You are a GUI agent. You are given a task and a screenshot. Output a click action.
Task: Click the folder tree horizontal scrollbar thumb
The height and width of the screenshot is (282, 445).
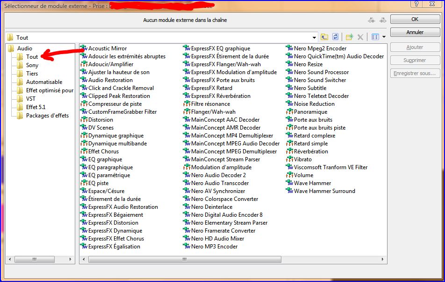(x=34, y=259)
